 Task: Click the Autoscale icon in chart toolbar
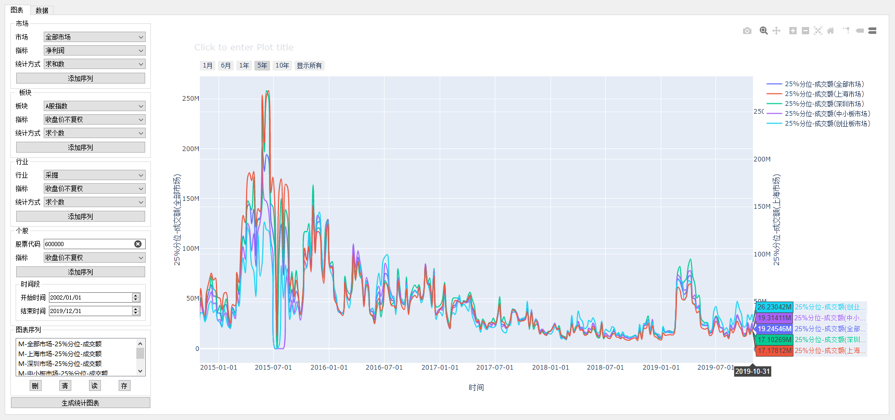(x=818, y=31)
